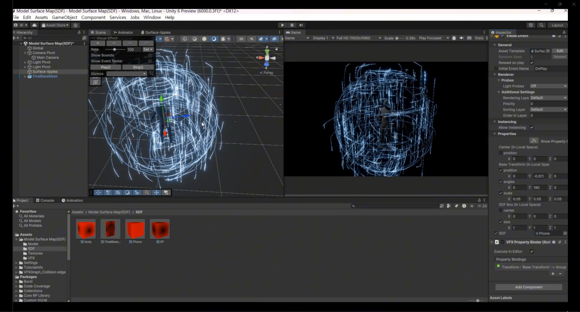Toggle the highlighted crescent sphere scene icon

pos(214,39)
